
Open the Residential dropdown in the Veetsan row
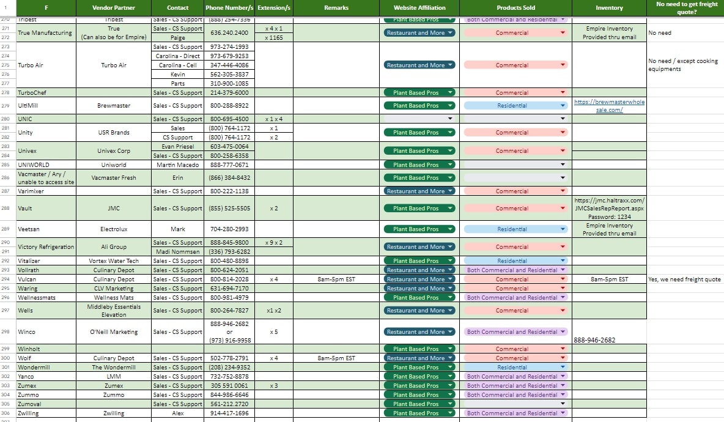coord(515,229)
